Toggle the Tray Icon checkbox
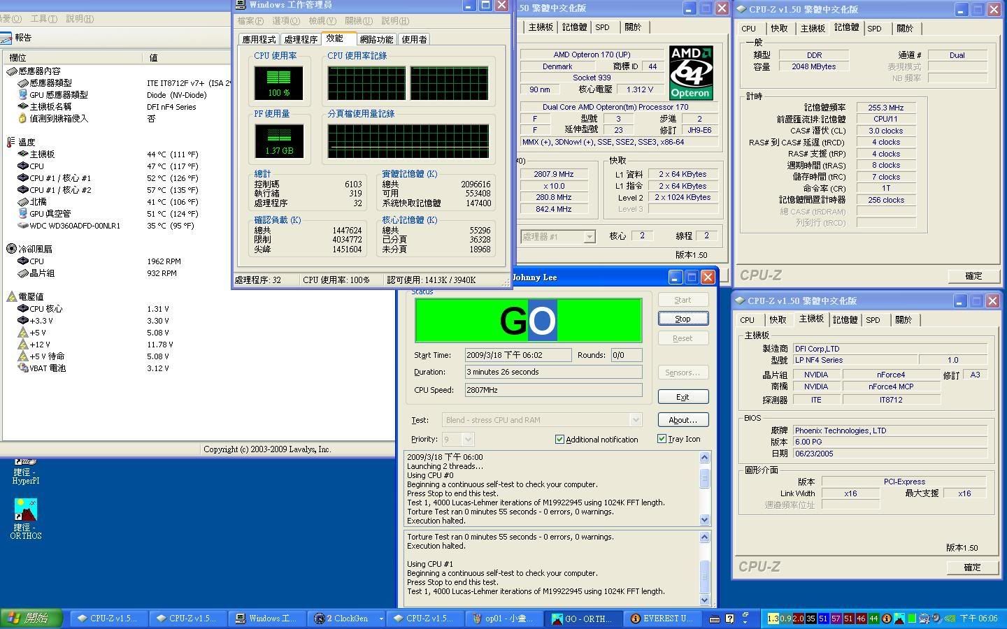This screenshot has height=629, width=1007. tap(662, 439)
